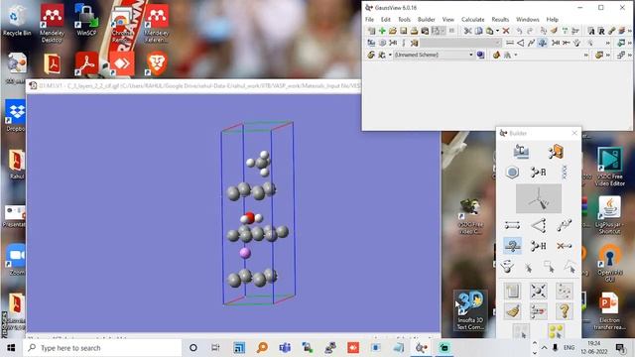Image resolution: width=635 pixels, height=357 pixels.
Task: Click the Open folder icon in GaussView toolbar
Action: pos(393,31)
